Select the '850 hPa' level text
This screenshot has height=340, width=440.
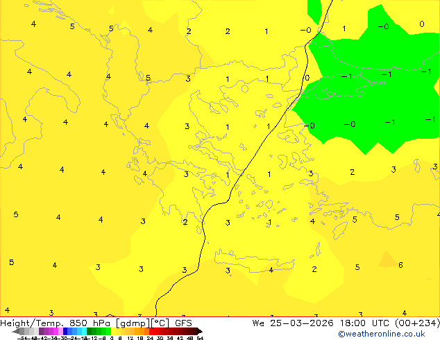coord(90,323)
